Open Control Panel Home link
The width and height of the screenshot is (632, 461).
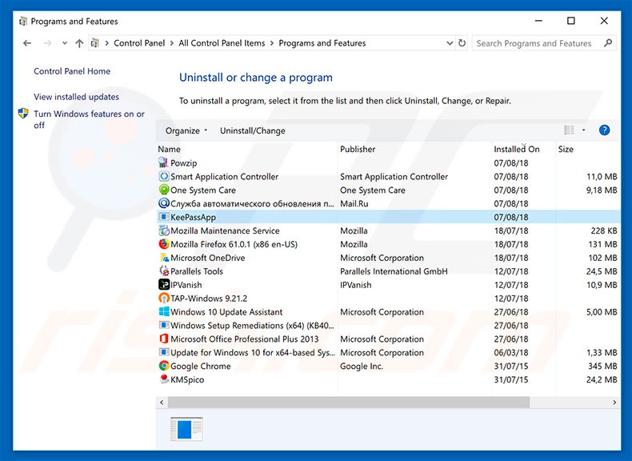click(72, 71)
